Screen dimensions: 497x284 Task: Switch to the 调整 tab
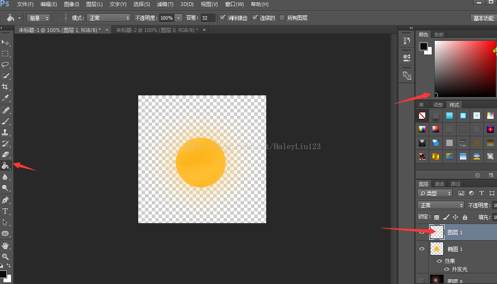coord(438,105)
